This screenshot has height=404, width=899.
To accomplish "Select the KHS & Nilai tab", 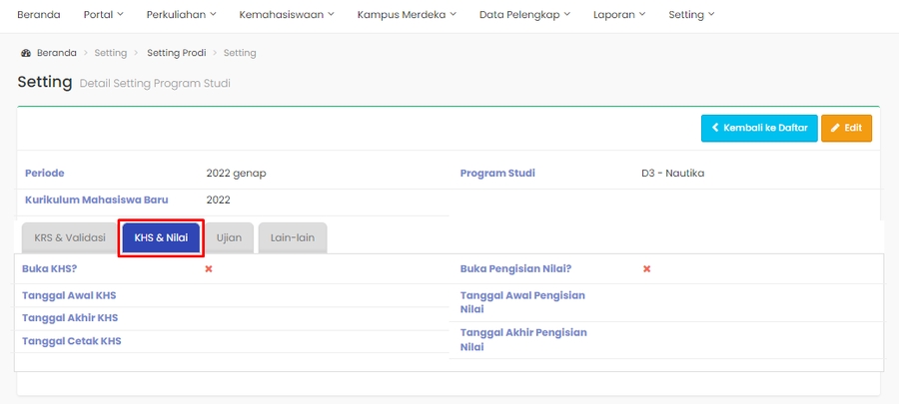I will pos(162,238).
